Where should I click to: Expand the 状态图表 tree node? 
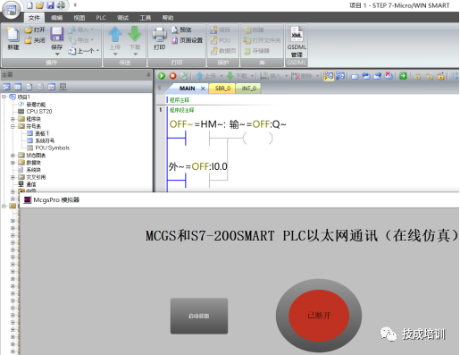tap(13, 156)
